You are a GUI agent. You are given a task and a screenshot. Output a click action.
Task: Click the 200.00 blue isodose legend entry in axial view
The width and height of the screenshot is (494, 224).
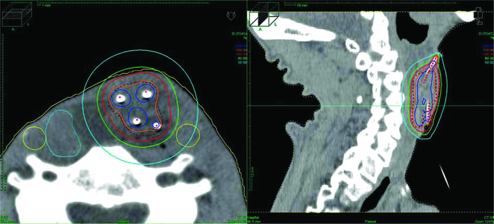pos(241,46)
